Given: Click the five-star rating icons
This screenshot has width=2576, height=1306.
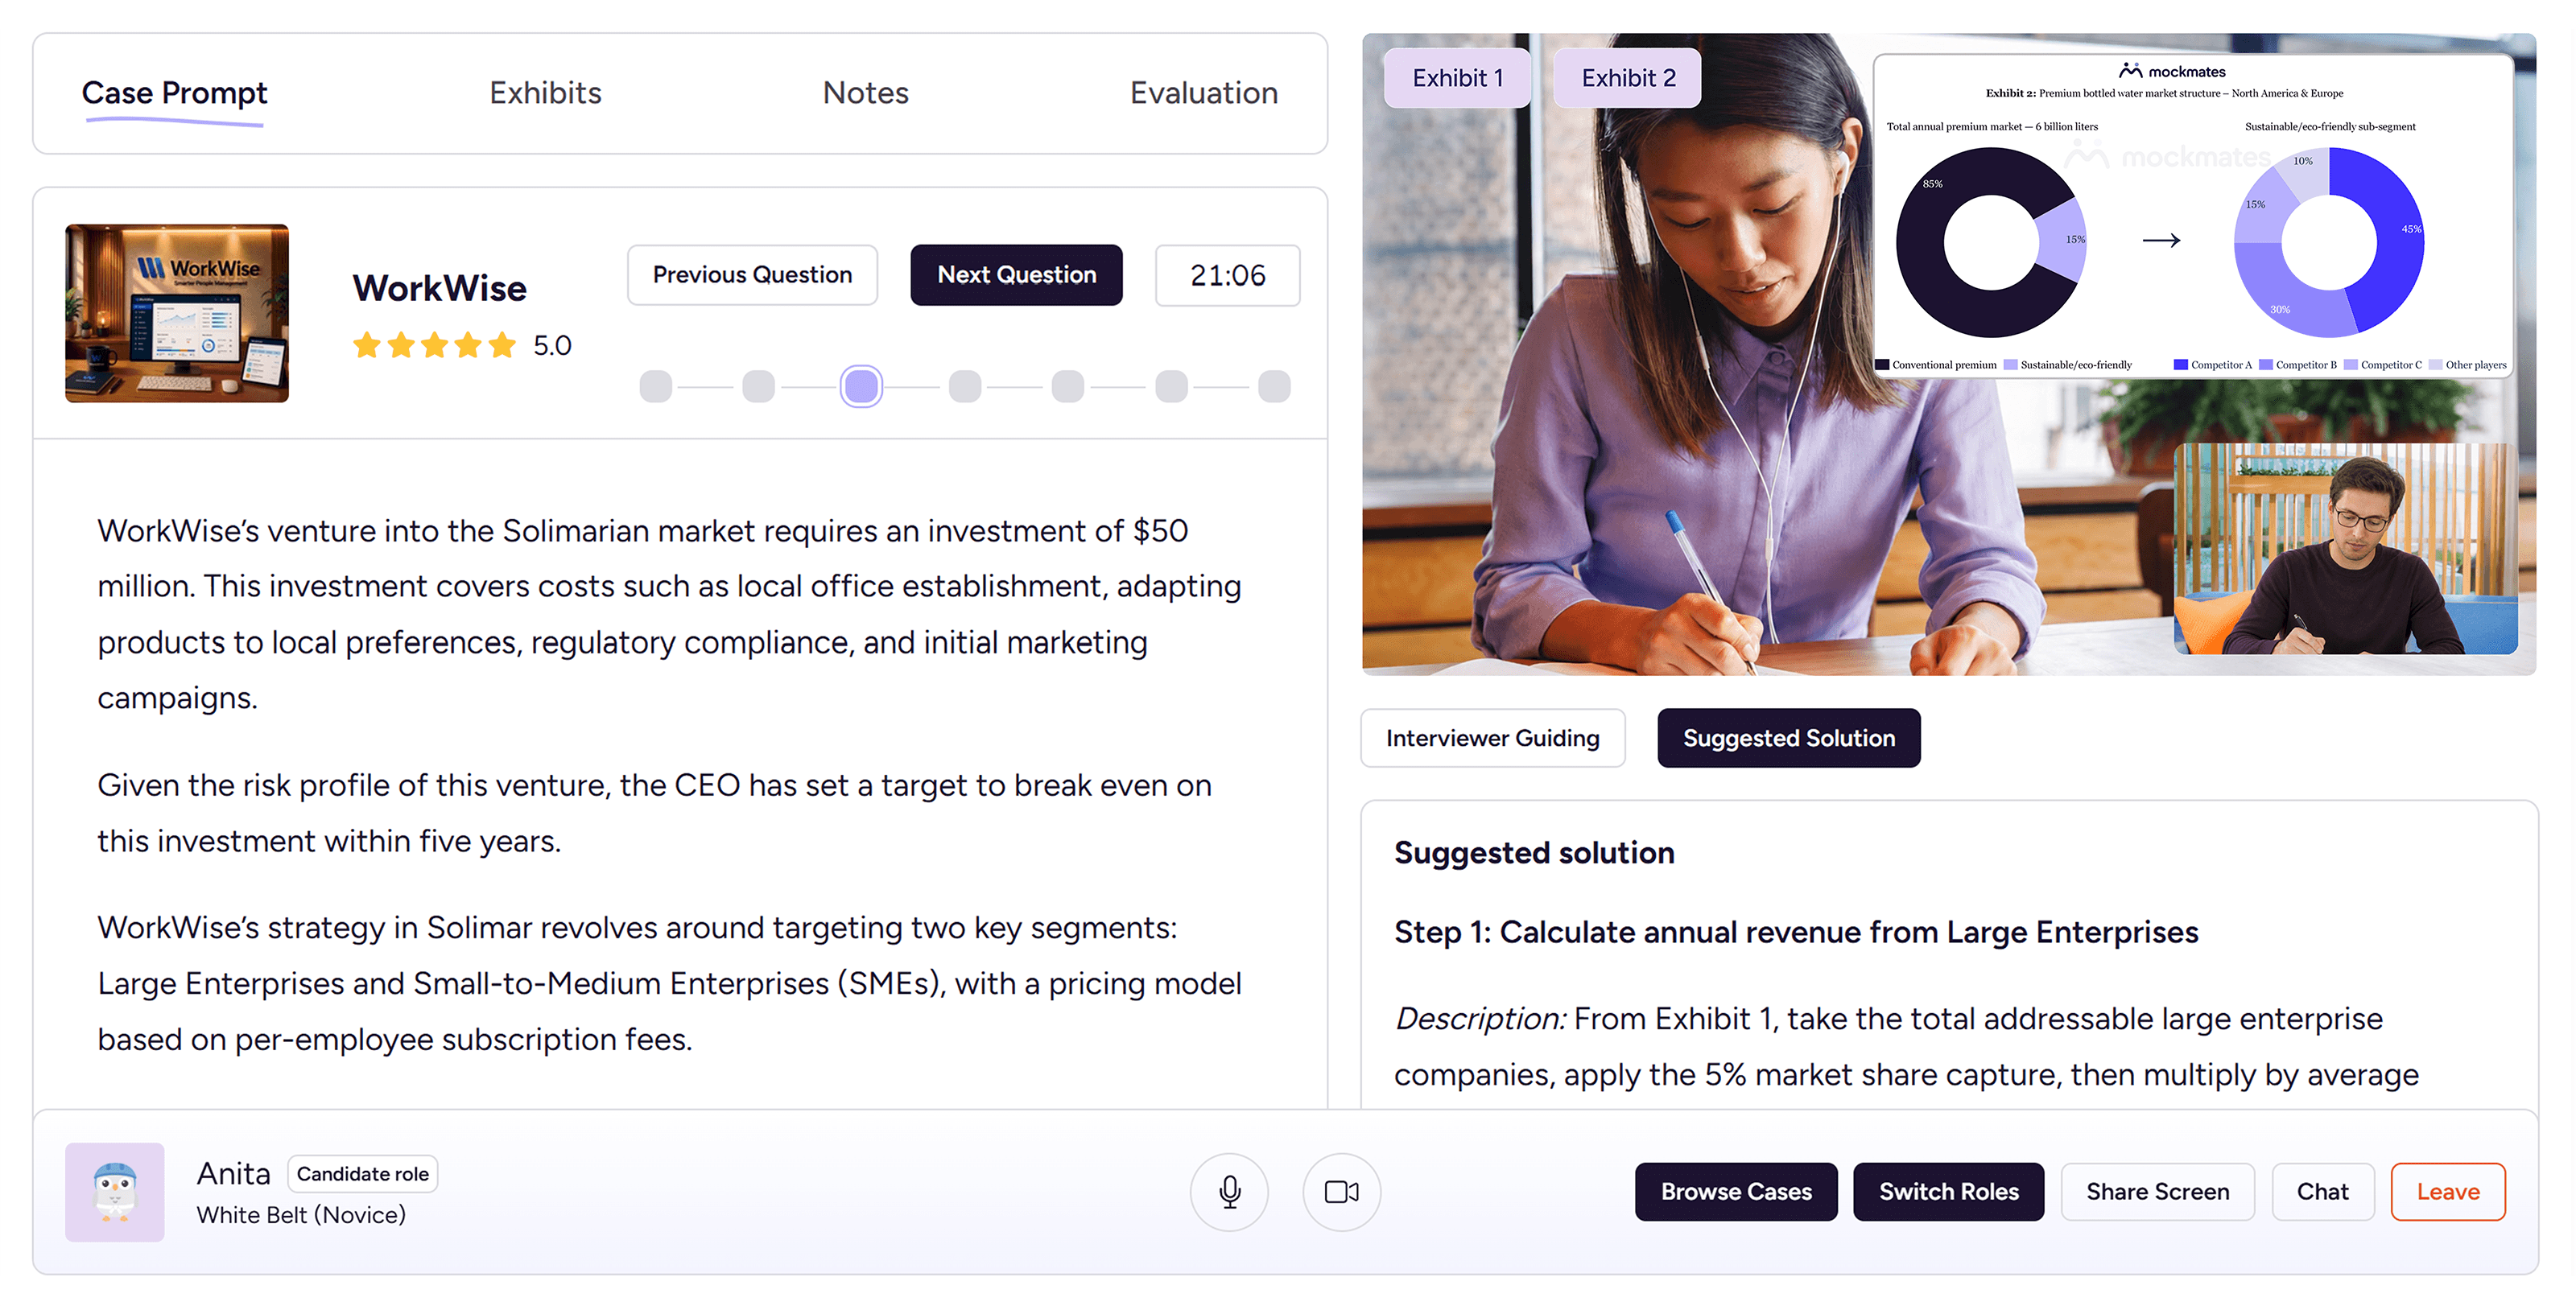Looking at the screenshot, I should 434,346.
